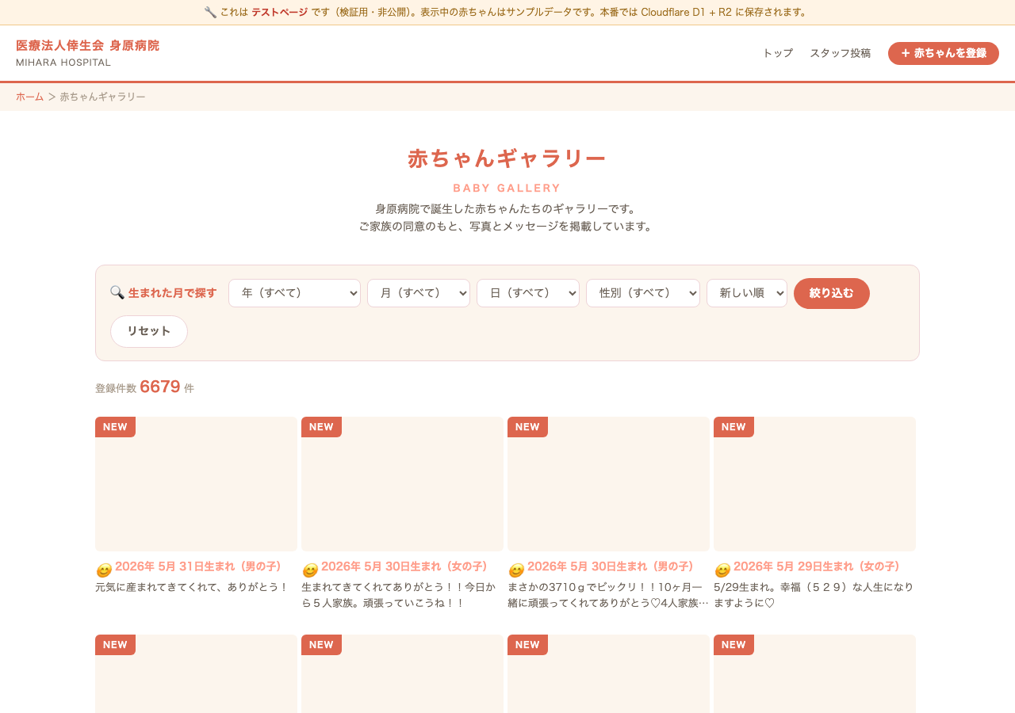
Task: Click smiley icon next to 5月 30日生まれ（女の子）
Action: 310,570
